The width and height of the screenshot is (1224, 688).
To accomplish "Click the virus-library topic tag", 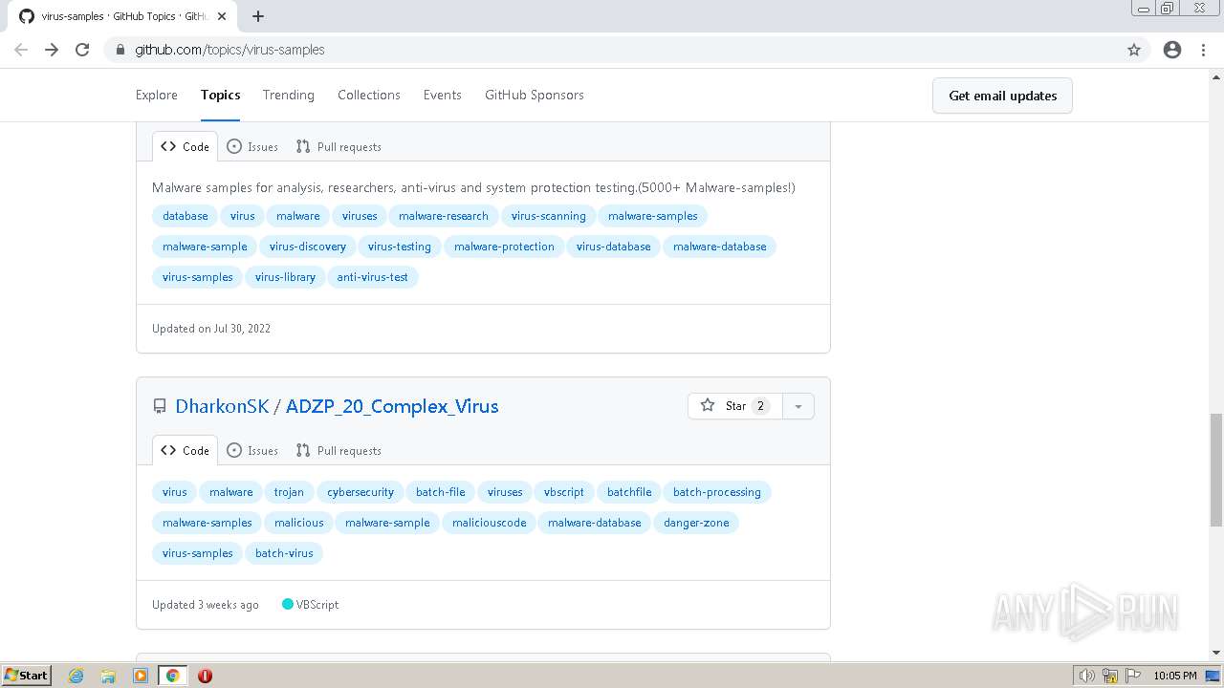I will [x=285, y=277].
